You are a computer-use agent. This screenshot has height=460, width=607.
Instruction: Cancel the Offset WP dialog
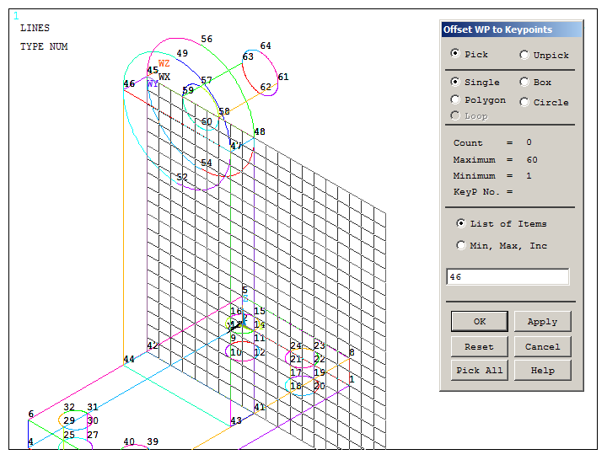(x=542, y=346)
